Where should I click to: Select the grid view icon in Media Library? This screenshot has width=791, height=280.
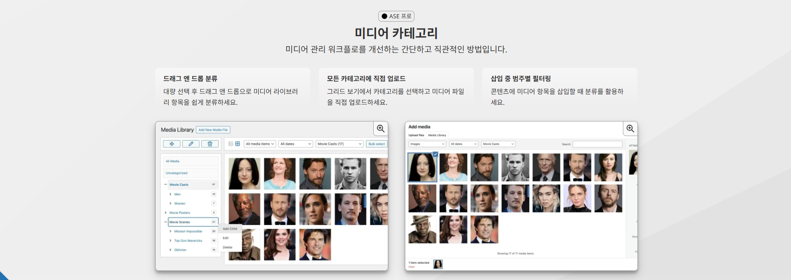tap(238, 144)
